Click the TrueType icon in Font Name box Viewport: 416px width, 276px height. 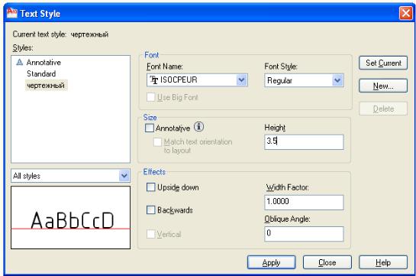pyautogui.click(x=154, y=80)
